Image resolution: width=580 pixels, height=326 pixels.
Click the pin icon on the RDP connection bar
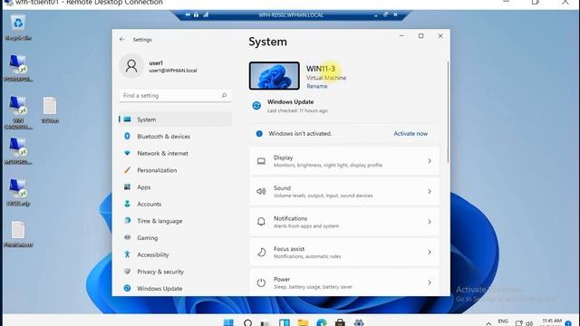click(x=188, y=14)
